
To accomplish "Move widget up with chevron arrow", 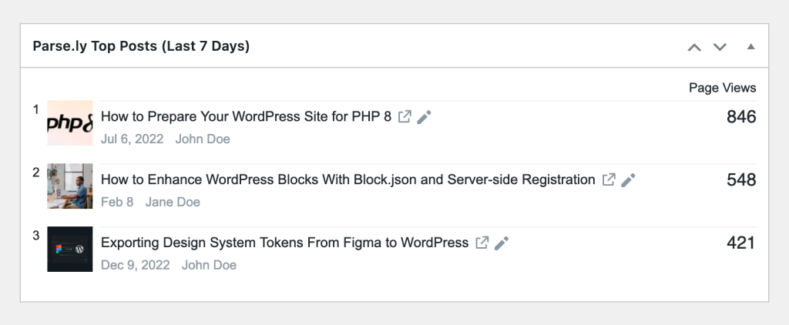I will [694, 47].
